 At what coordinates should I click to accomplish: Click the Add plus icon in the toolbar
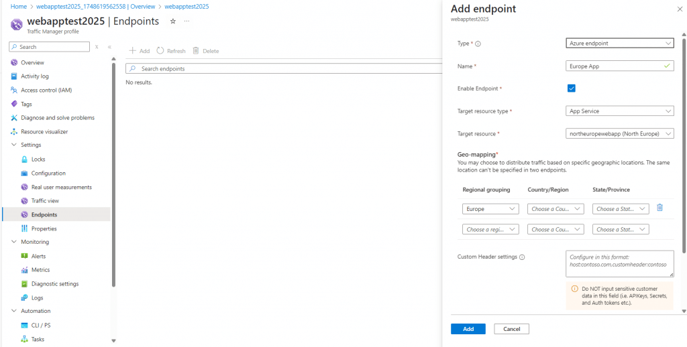coord(132,51)
